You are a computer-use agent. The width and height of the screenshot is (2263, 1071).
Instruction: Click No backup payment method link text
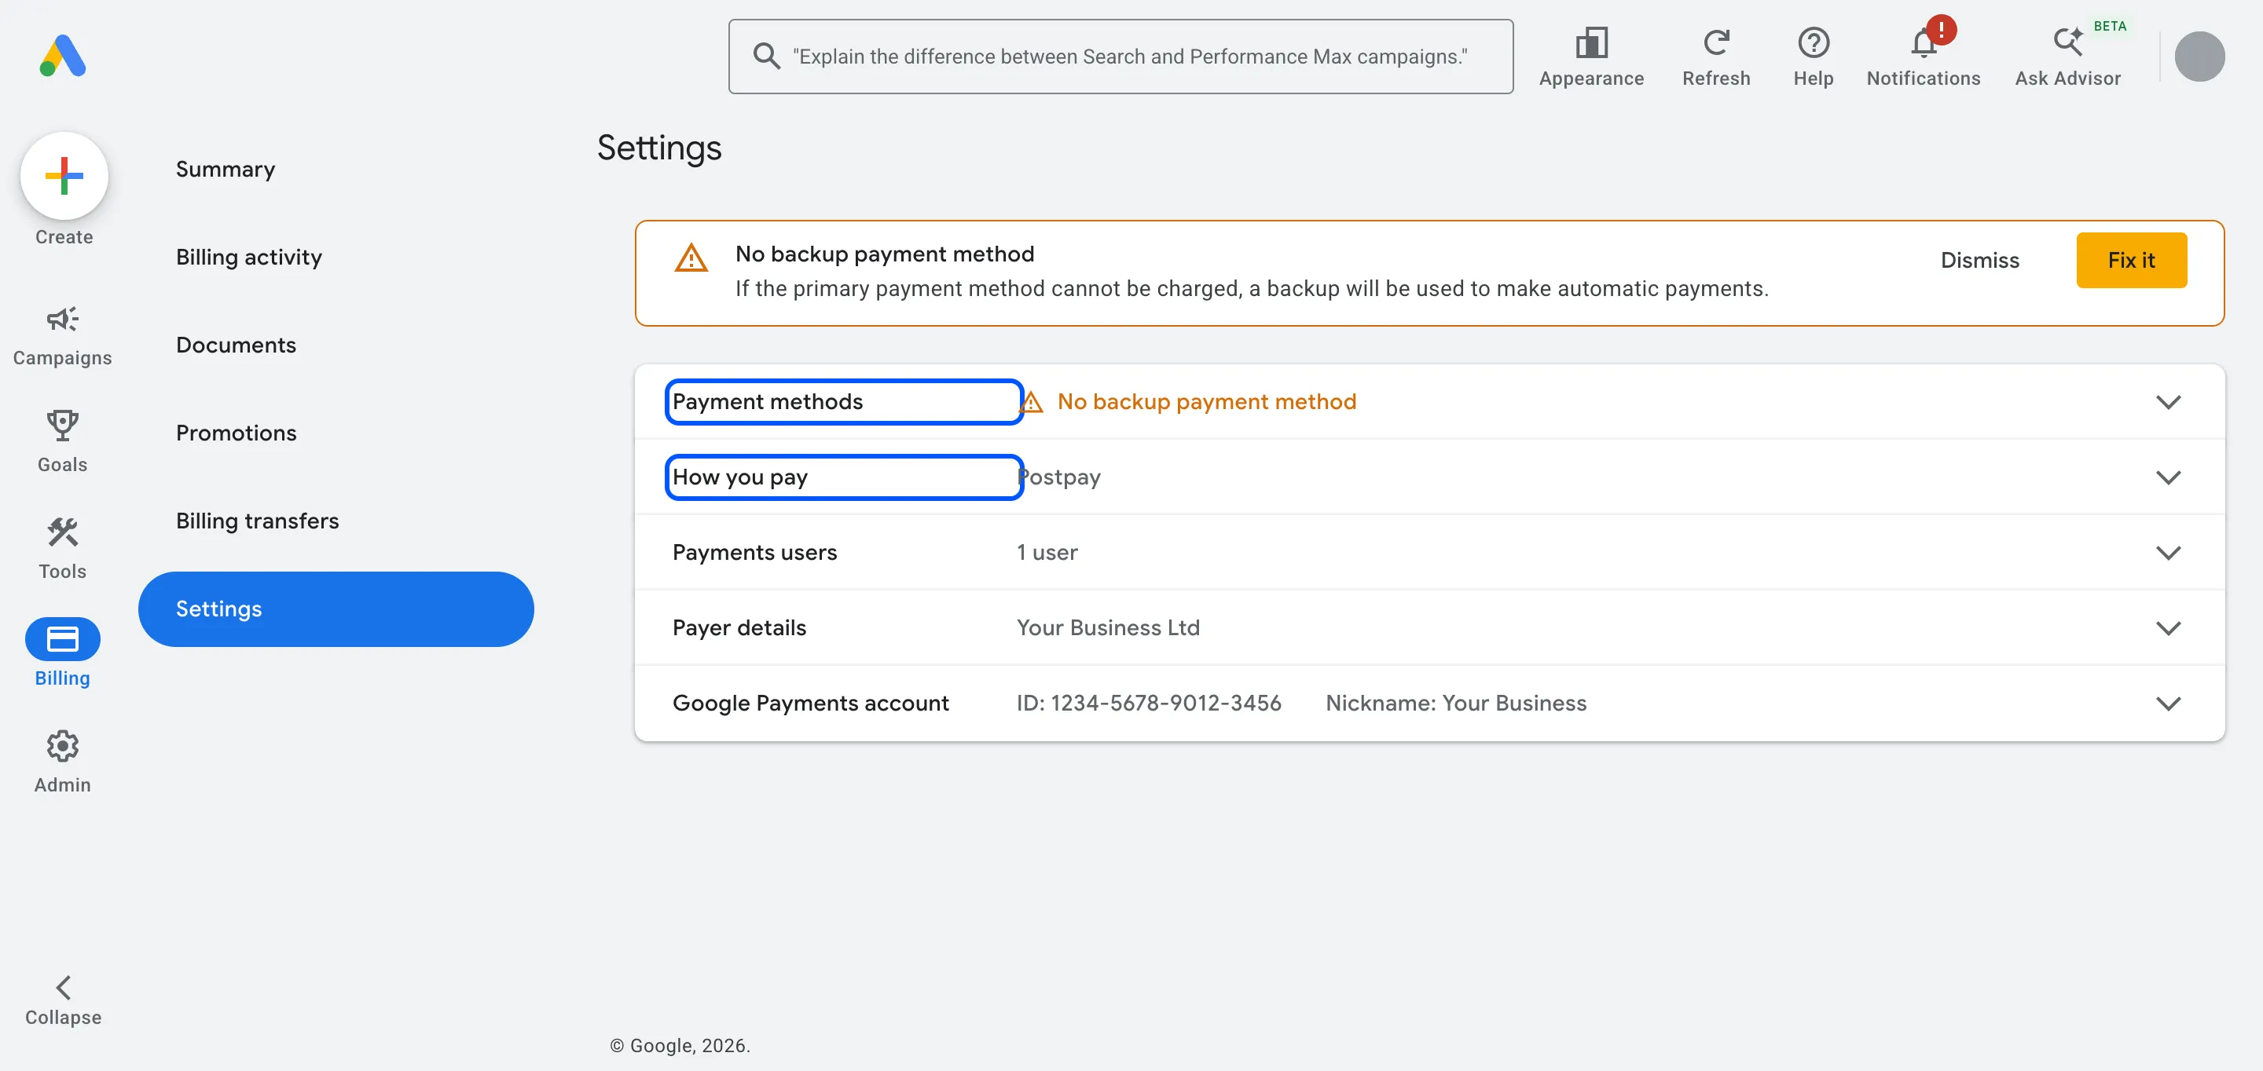tap(1206, 402)
